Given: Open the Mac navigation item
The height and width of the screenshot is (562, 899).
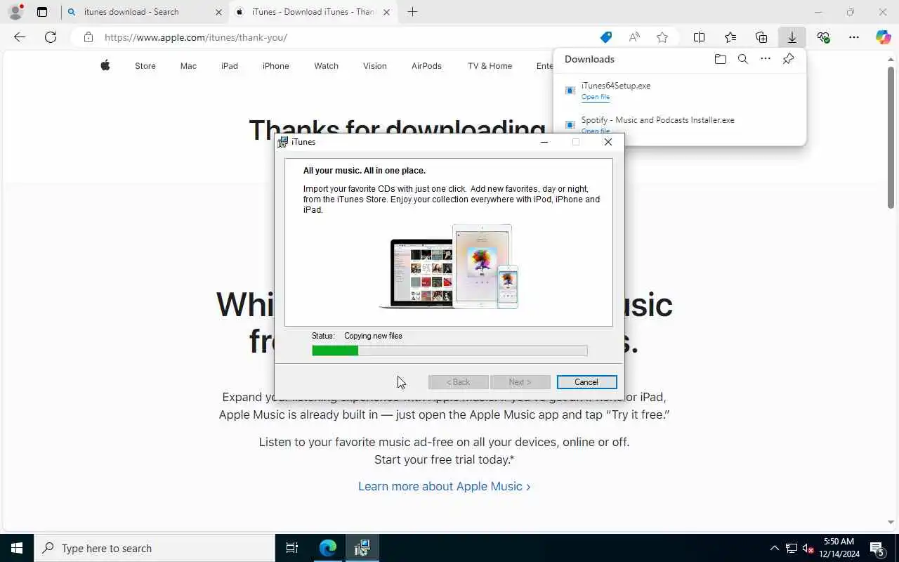Looking at the screenshot, I should pos(188,66).
